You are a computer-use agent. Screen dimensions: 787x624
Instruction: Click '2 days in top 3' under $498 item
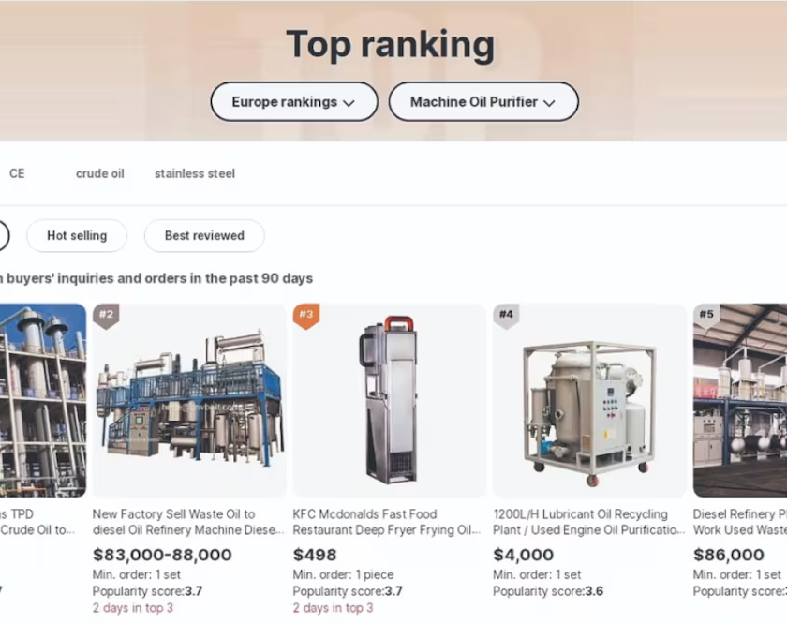333,608
